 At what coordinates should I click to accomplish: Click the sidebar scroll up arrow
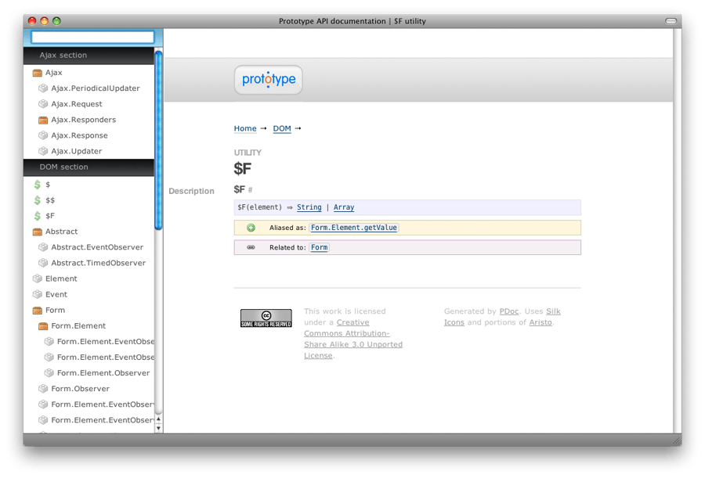(x=158, y=419)
